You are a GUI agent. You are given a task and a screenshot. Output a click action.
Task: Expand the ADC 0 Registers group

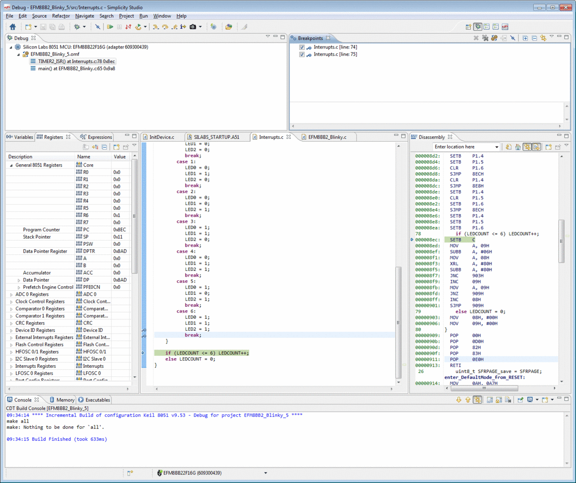click(11, 294)
